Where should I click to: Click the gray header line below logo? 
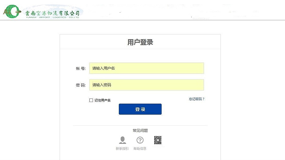142,20
